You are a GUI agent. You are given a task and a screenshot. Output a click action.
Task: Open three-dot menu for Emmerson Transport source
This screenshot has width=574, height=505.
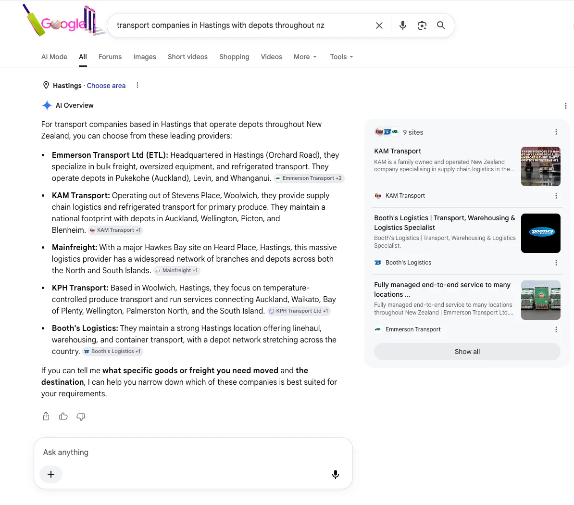(556, 329)
